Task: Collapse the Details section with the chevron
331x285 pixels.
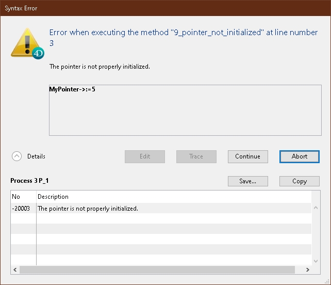Action: pyautogui.click(x=17, y=156)
